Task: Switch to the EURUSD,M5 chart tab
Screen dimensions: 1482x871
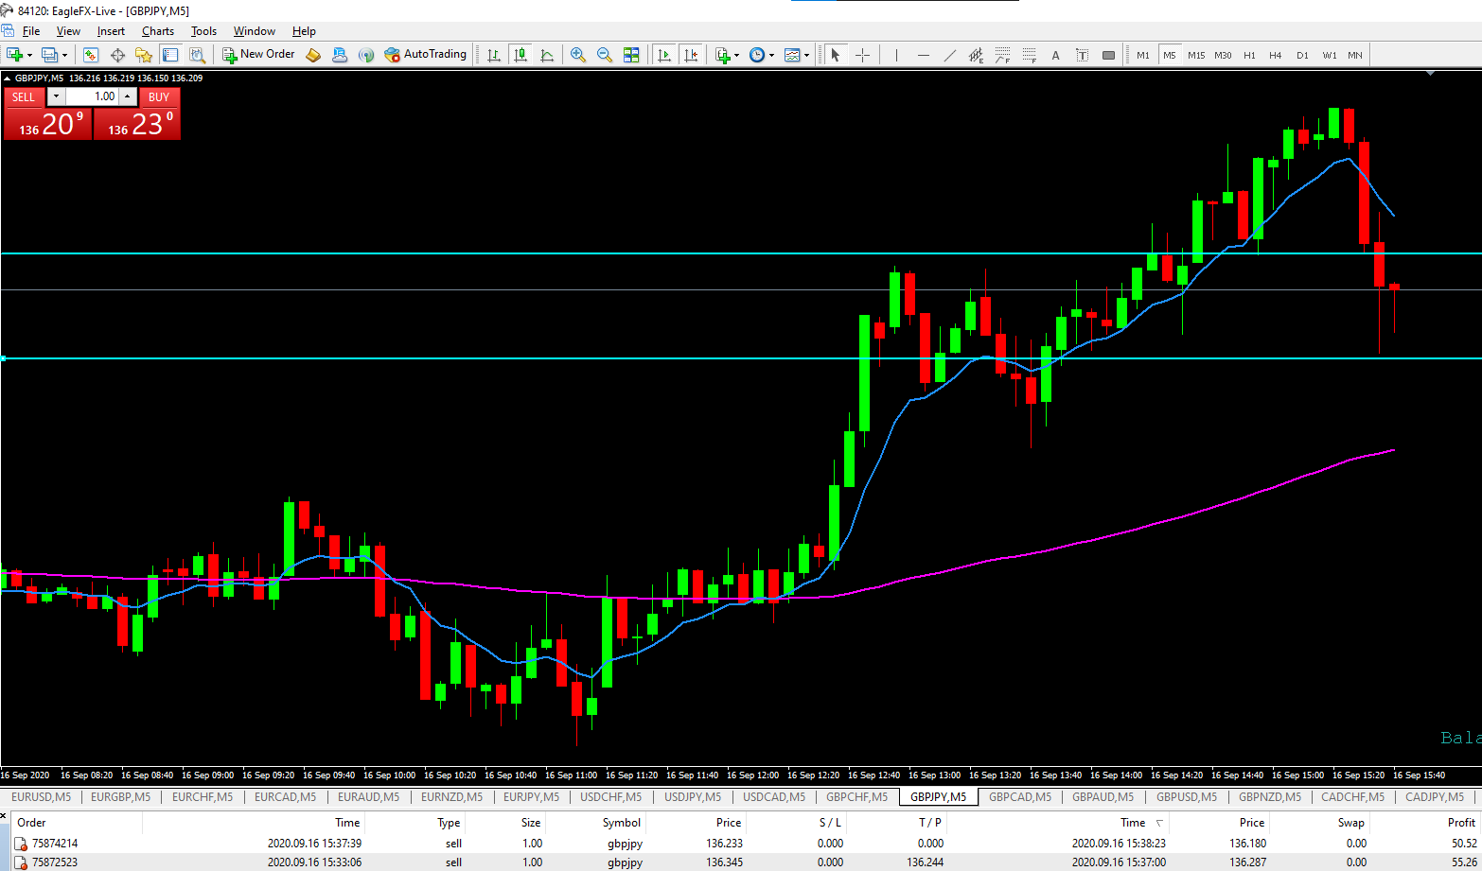Action: pyautogui.click(x=41, y=797)
